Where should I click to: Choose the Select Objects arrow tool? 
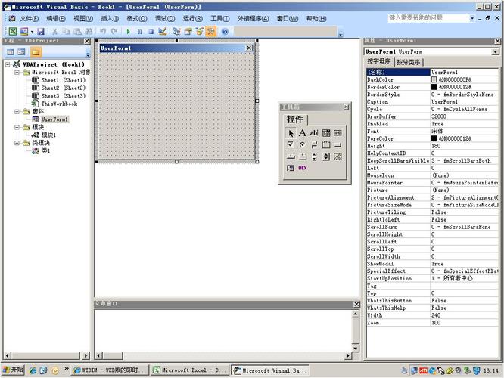(291, 133)
